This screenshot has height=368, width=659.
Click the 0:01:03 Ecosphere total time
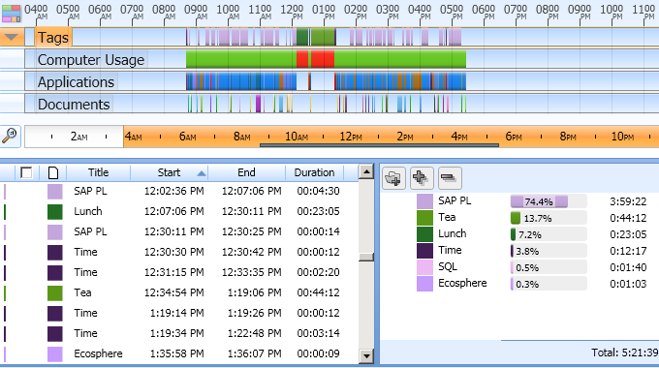click(x=628, y=284)
